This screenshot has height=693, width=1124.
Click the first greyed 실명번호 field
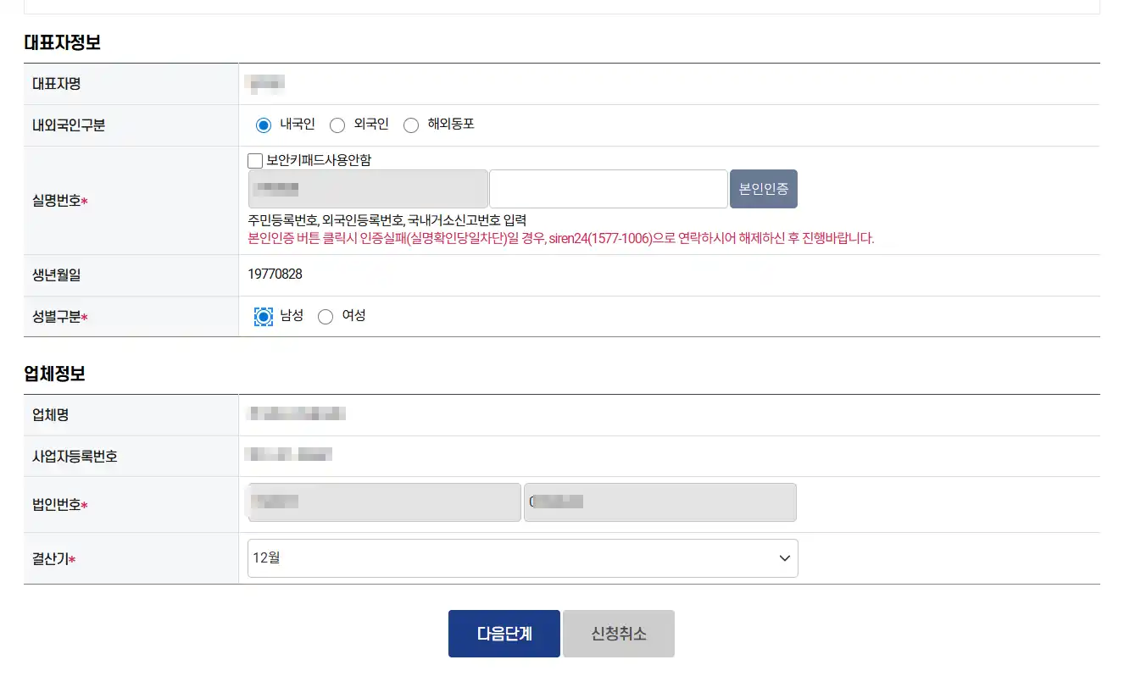pyautogui.click(x=368, y=189)
